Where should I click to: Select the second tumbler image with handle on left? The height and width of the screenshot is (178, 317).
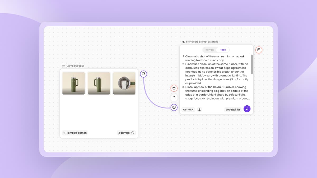99,83
